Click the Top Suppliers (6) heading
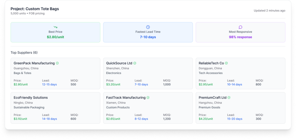Viewport: 296px width, 139px height. click(24, 53)
